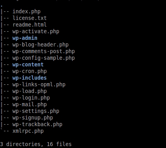166x148 pixels.
Task: Click the readme.html entry
Action: pyautogui.click(x=30, y=25)
